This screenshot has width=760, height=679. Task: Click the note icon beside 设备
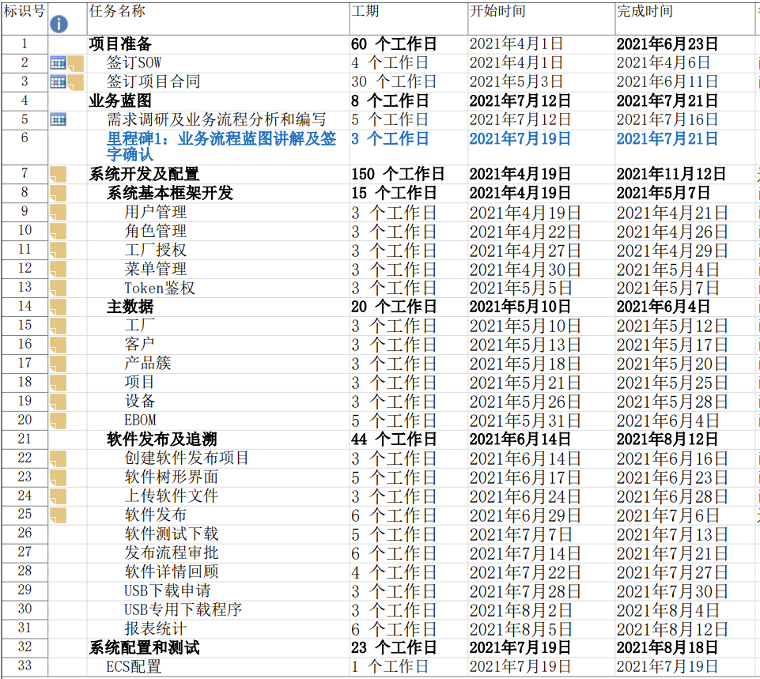59,402
